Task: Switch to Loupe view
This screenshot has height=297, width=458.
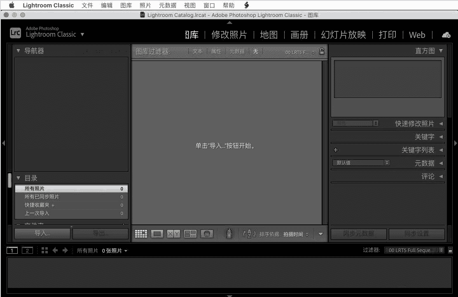Action: [157, 234]
